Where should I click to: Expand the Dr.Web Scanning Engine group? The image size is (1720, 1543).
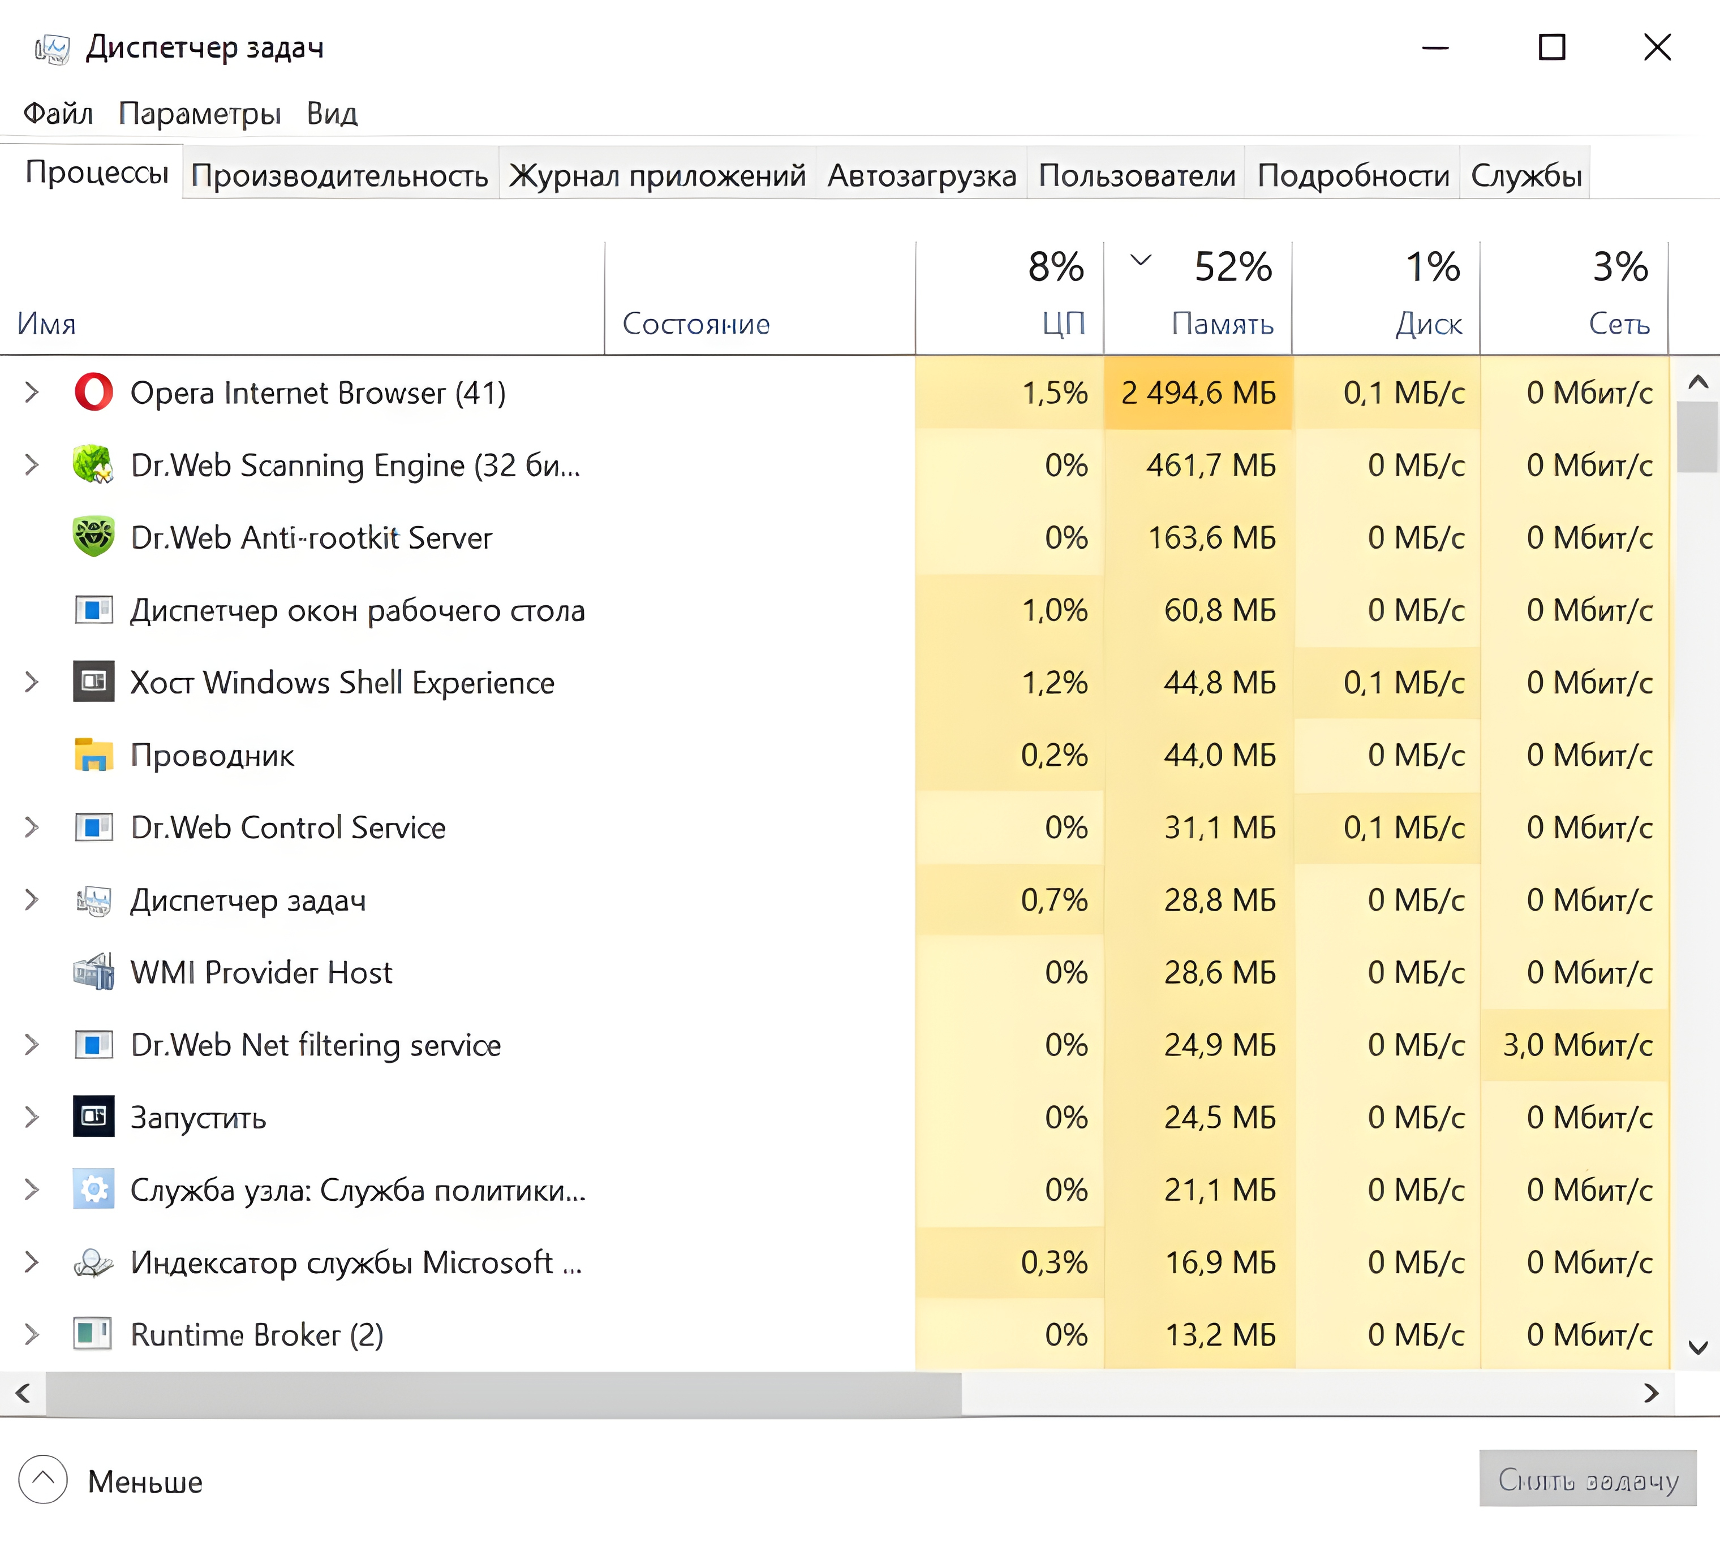(x=31, y=464)
